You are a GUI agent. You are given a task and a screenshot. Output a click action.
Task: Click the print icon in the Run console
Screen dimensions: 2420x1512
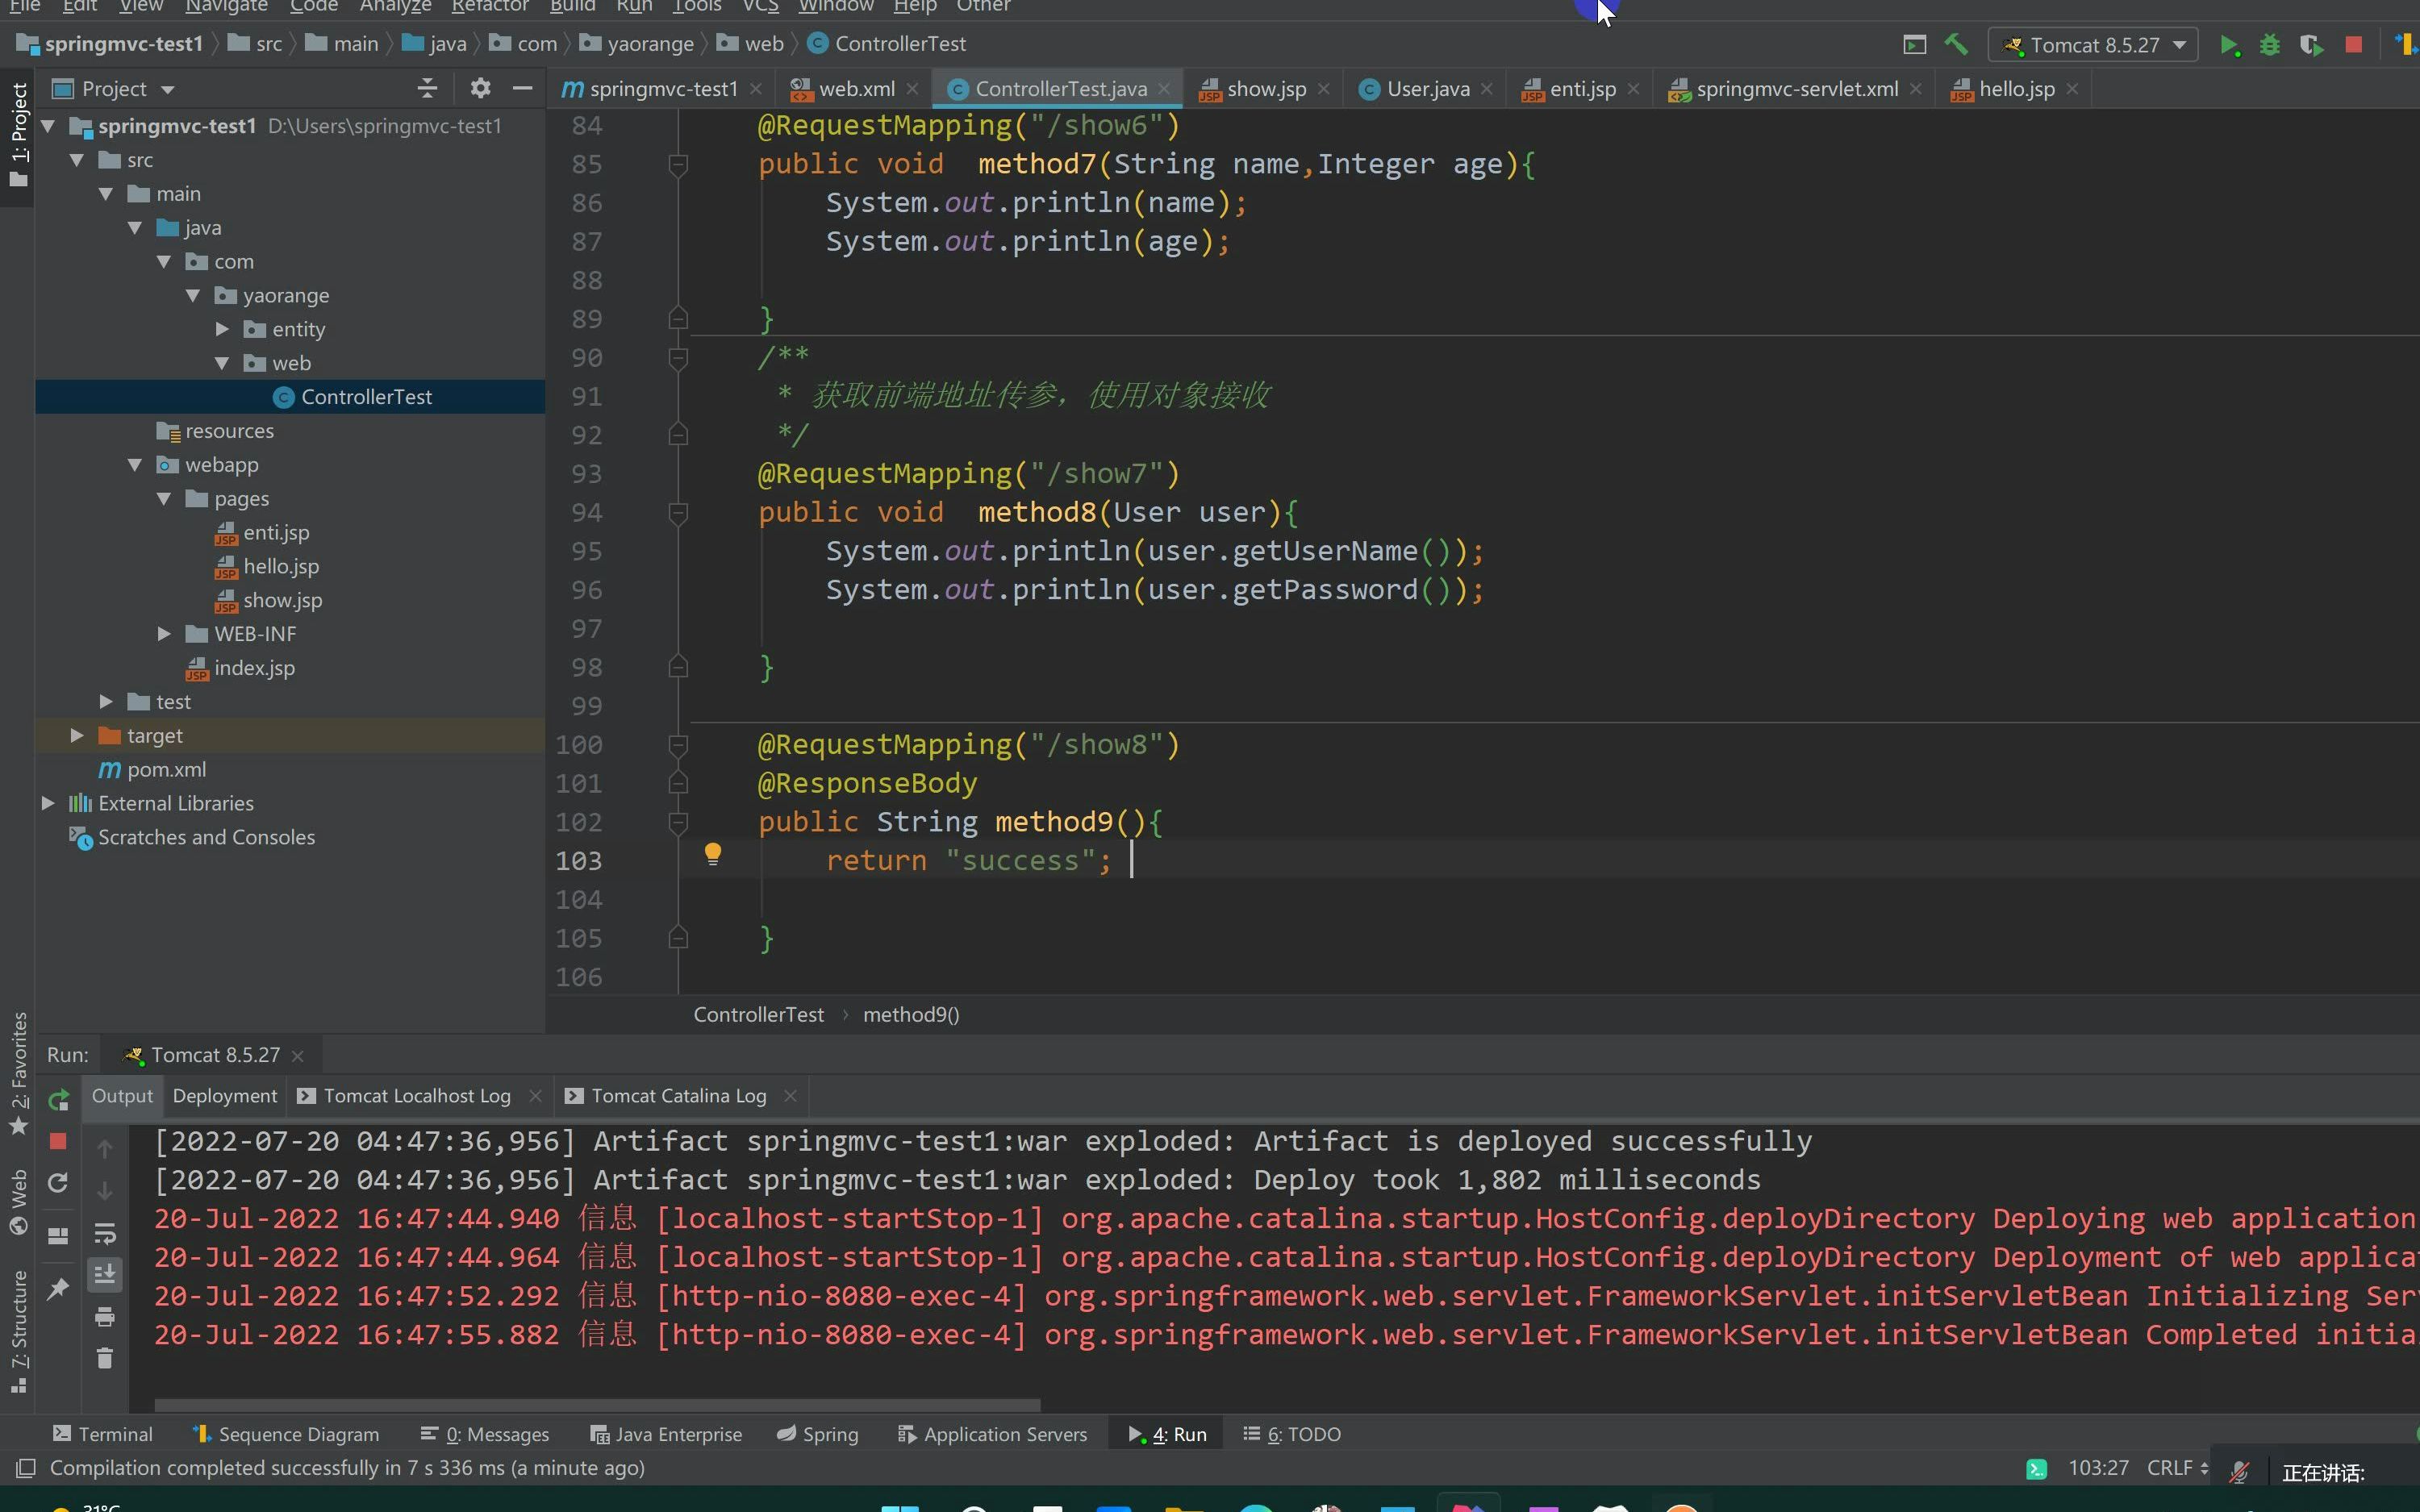(x=105, y=1316)
